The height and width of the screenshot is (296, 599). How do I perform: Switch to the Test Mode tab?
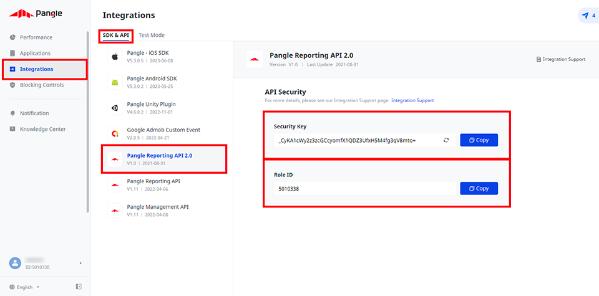pyautogui.click(x=152, y=35)
